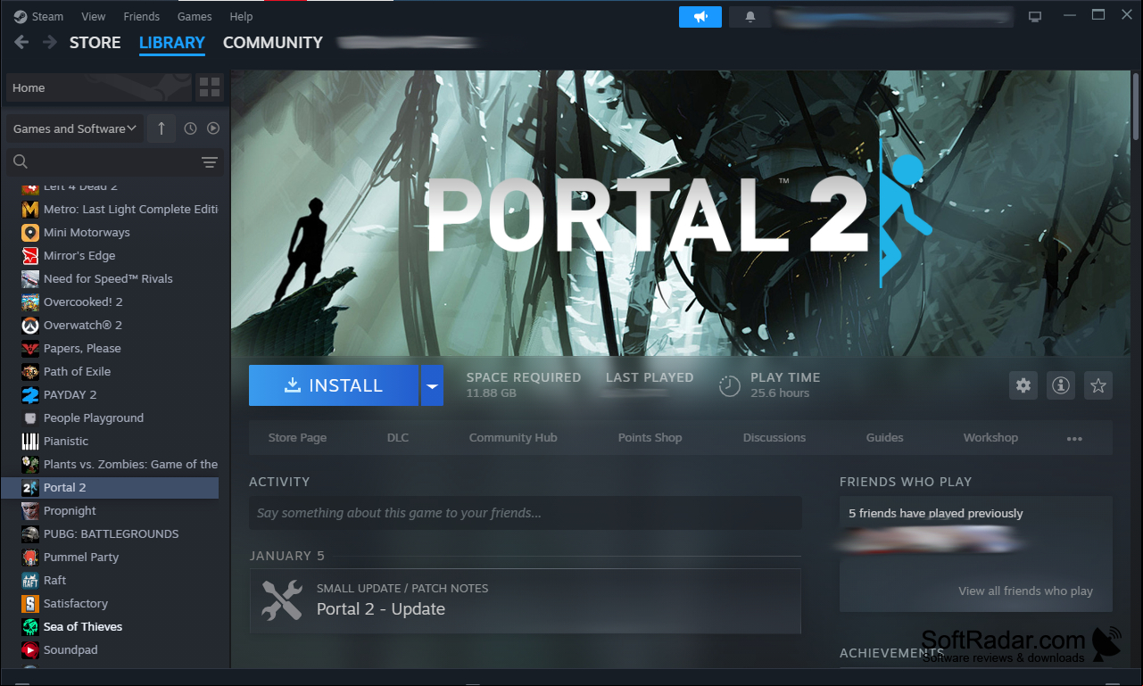Open the Guides link
The image size is (1143, 686).
point(884,438)
